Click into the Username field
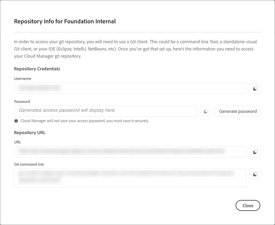This screenshot has height=225, width=275. click(130, 88)
